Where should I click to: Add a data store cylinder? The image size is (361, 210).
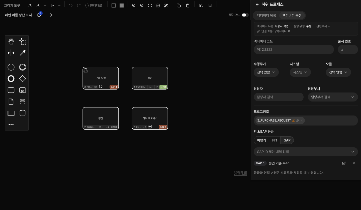pos(23,102)
